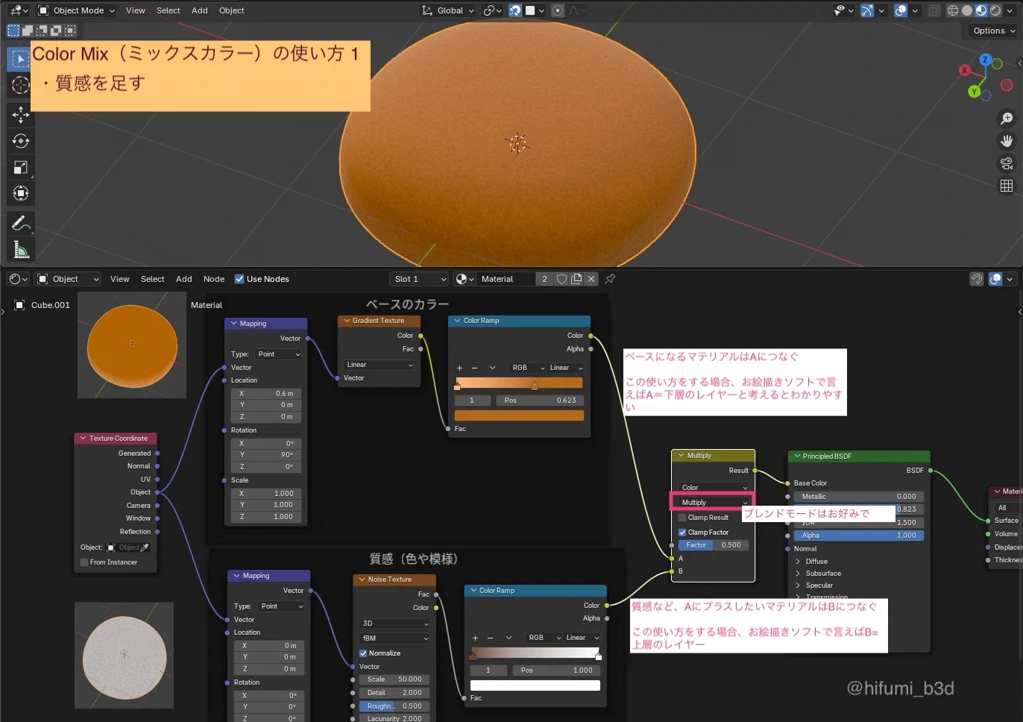Add a color stop in upper Color Ramp
The width and height of the screenshot is (1023, 722).
[459, 368]
